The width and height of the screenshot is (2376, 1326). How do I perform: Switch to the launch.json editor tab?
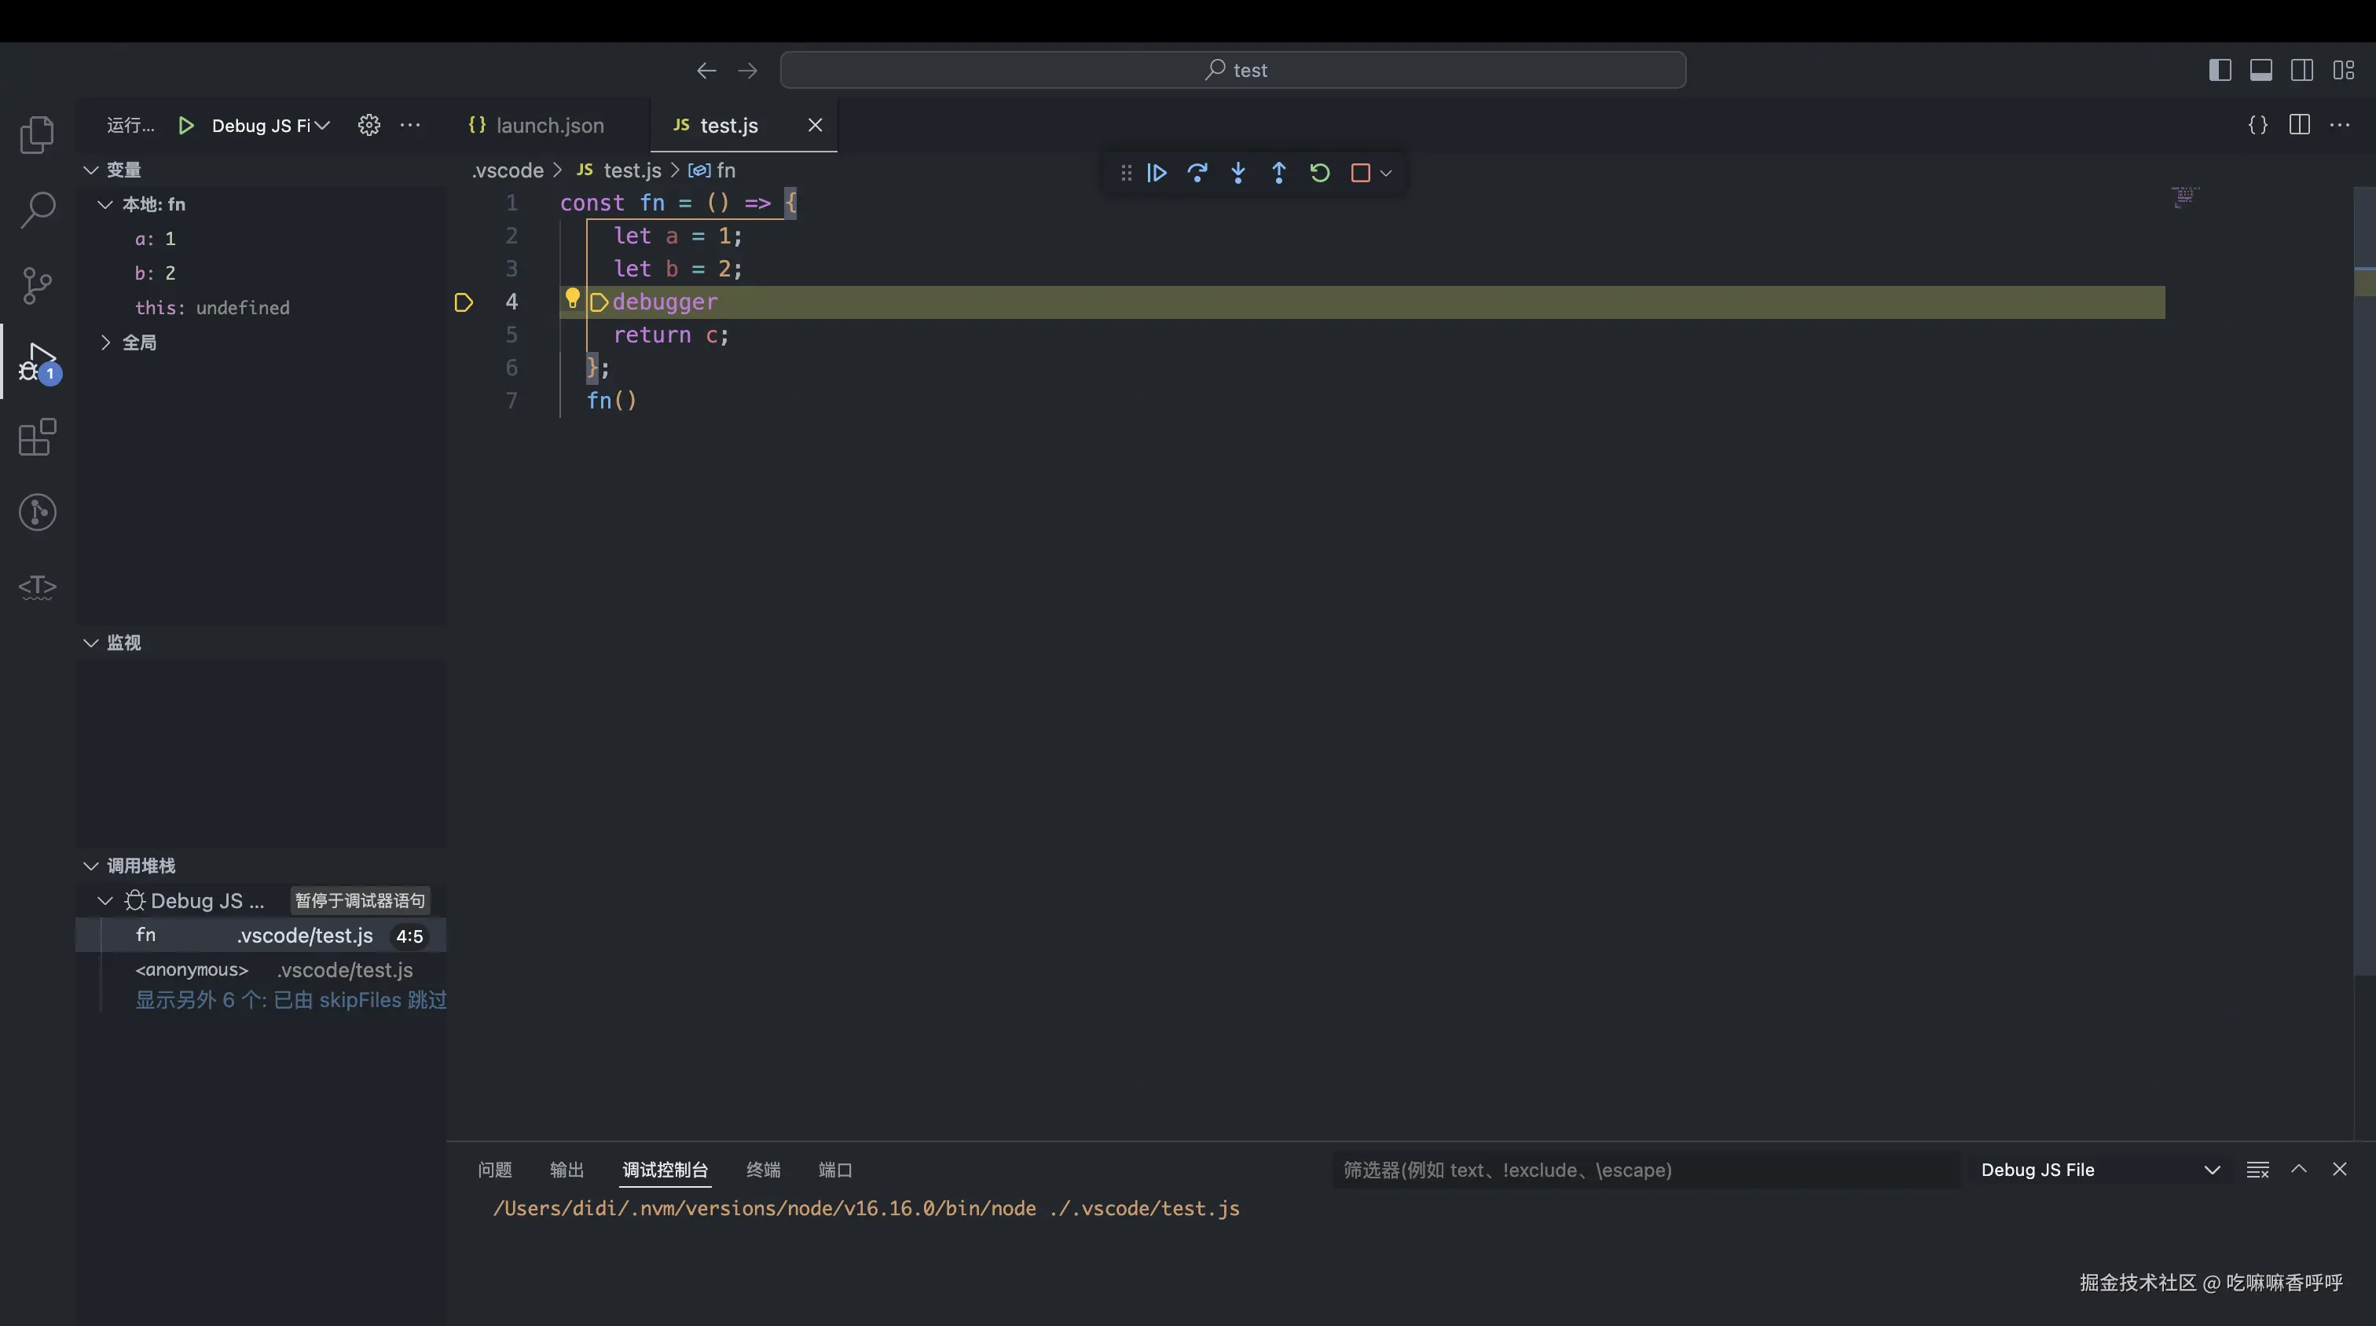tap(548, 126)
